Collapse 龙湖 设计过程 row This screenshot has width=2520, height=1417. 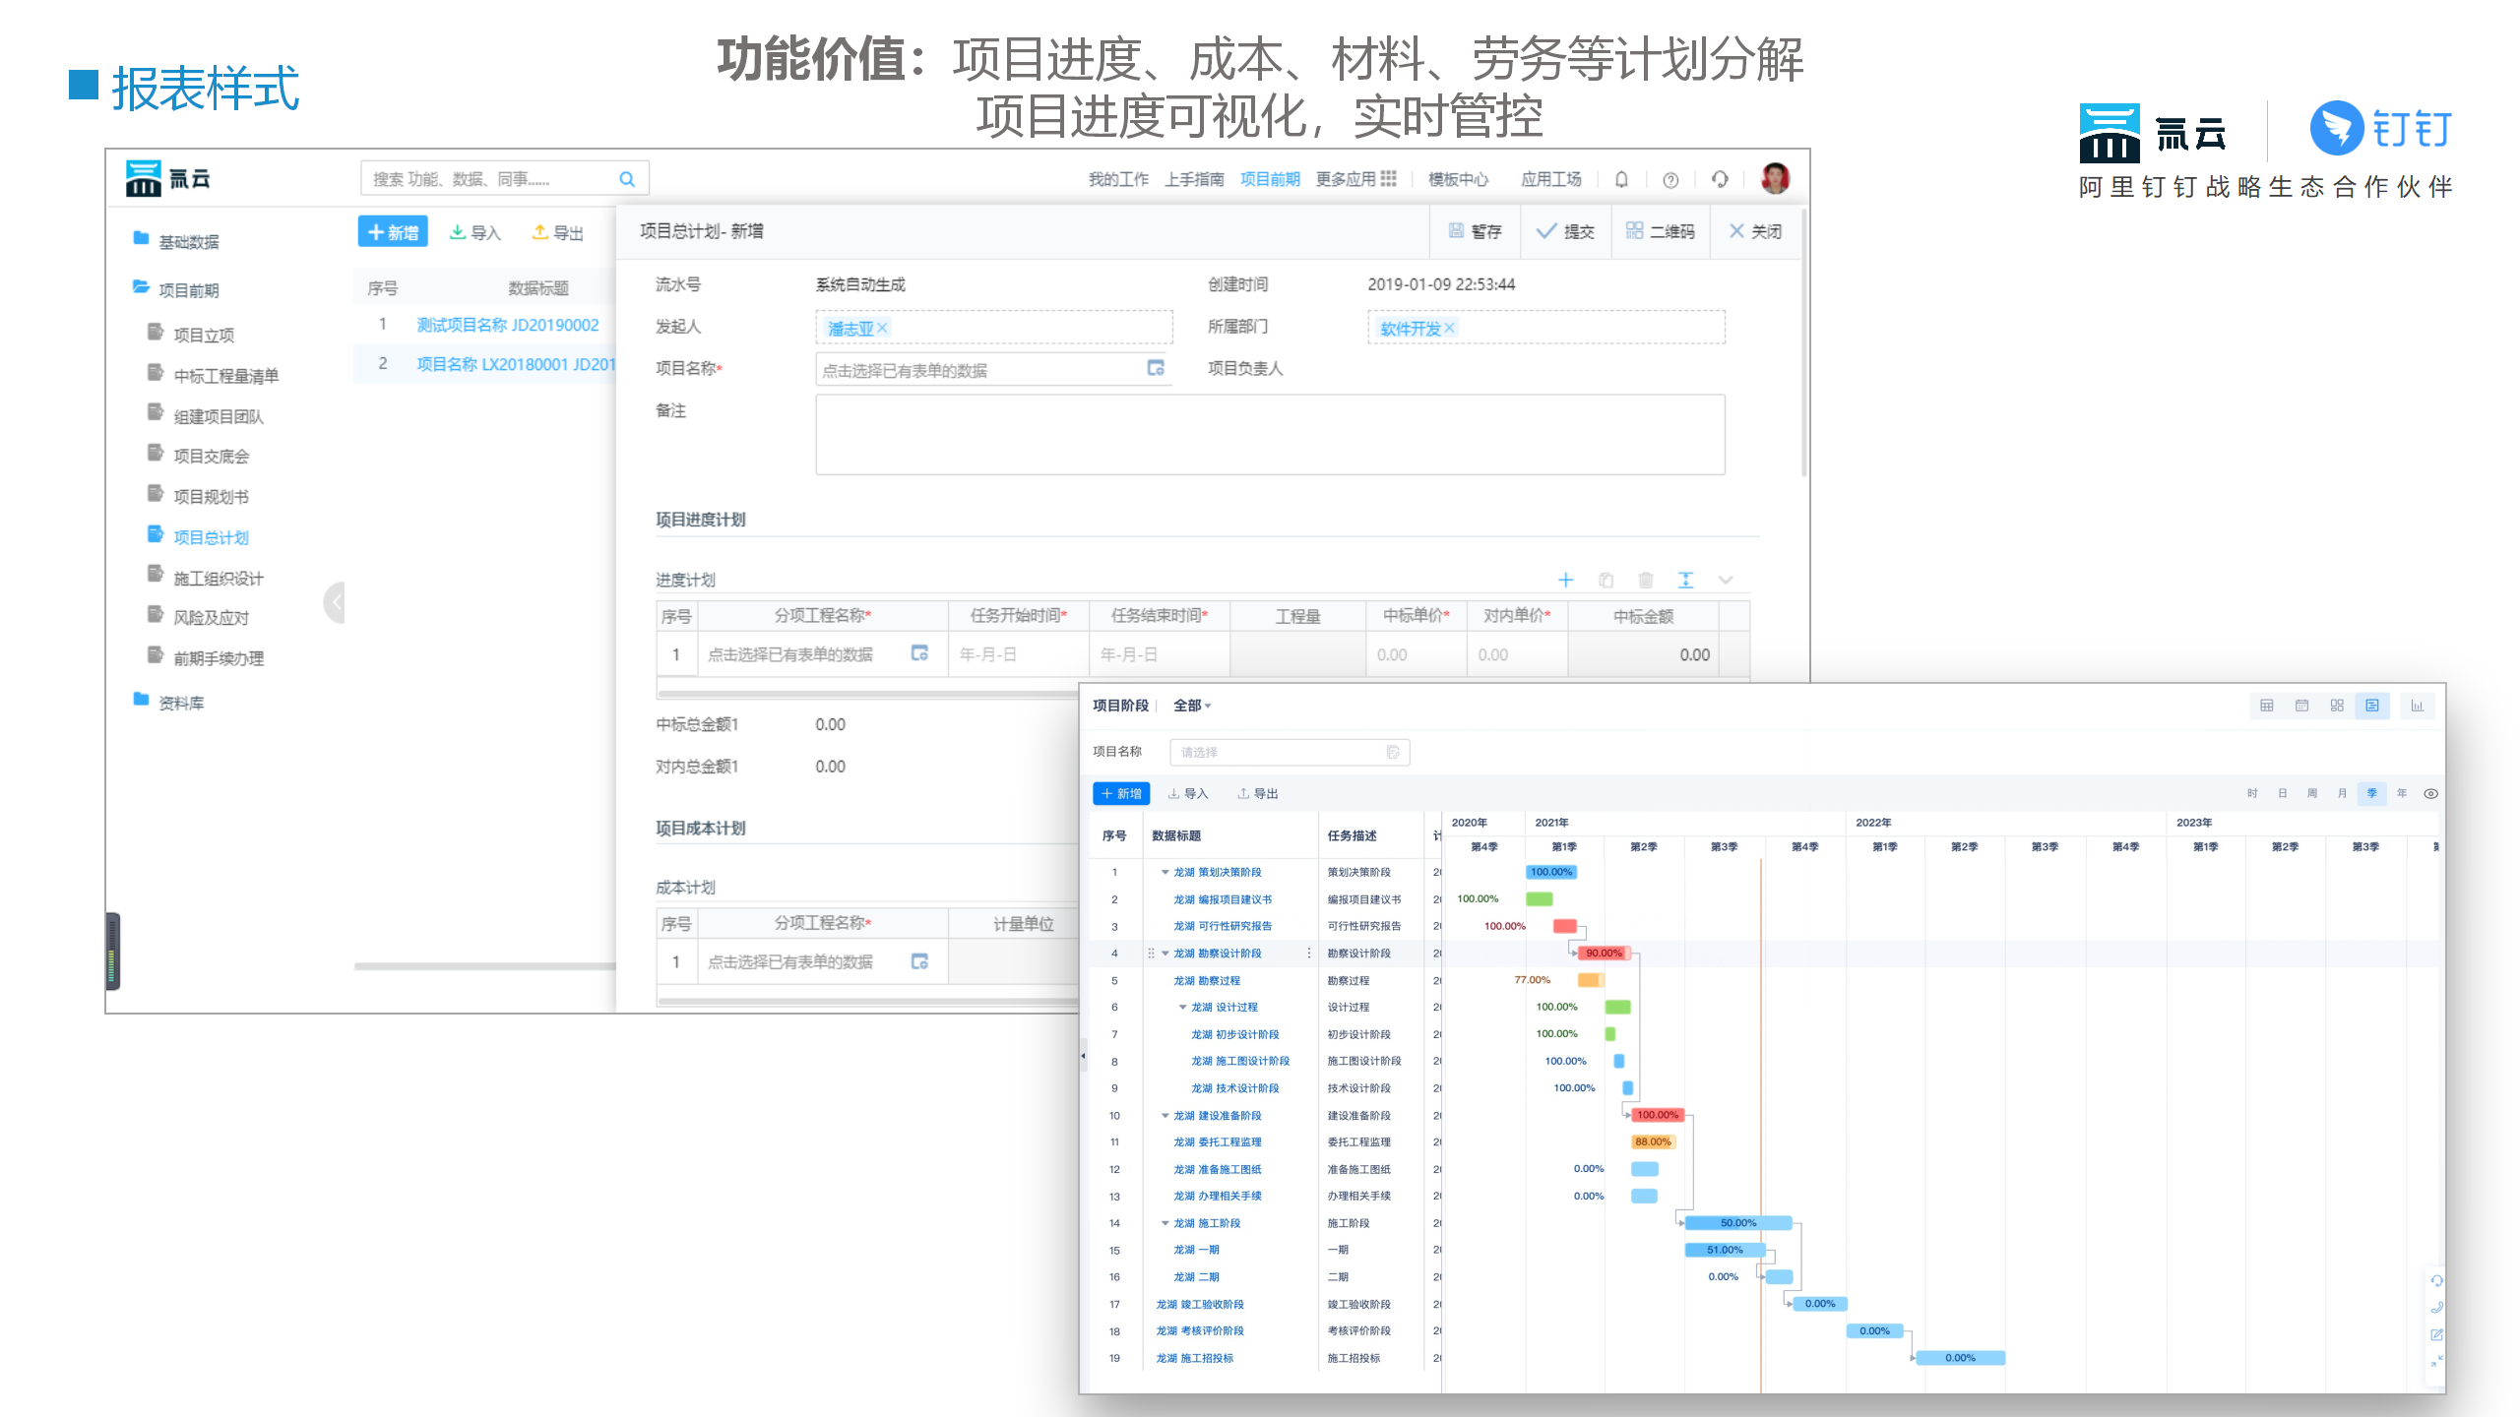click(x=1182, y=1007)
